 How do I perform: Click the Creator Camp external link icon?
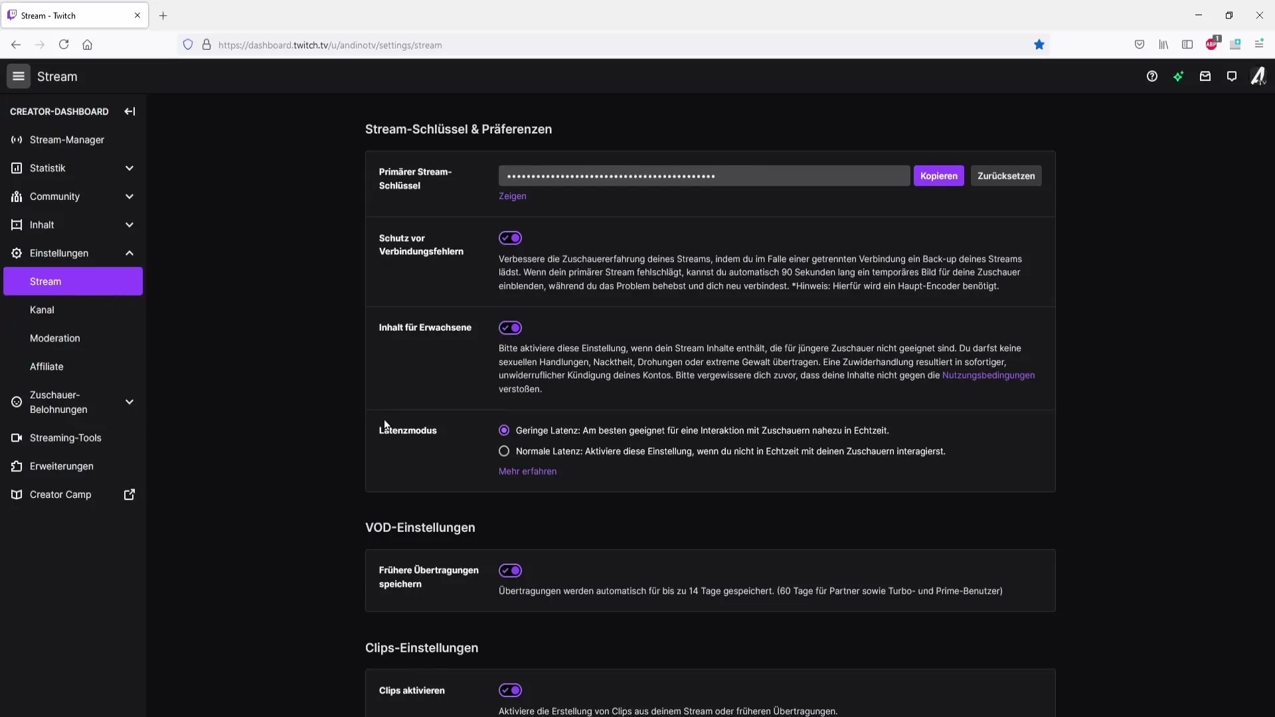point(129,494)
